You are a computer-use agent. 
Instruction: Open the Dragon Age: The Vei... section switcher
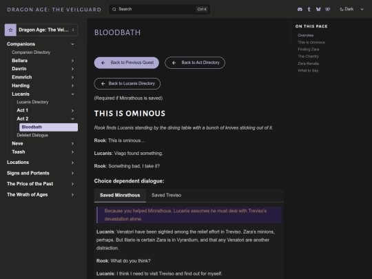click(41, 30)
